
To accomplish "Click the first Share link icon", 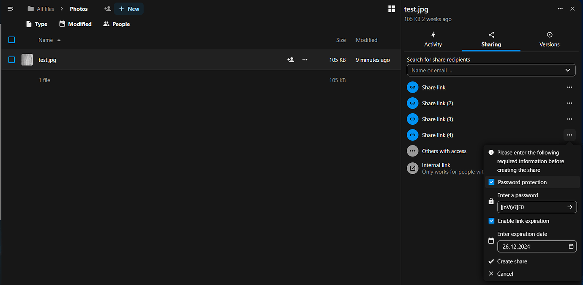I will click(x=413, y=88).
